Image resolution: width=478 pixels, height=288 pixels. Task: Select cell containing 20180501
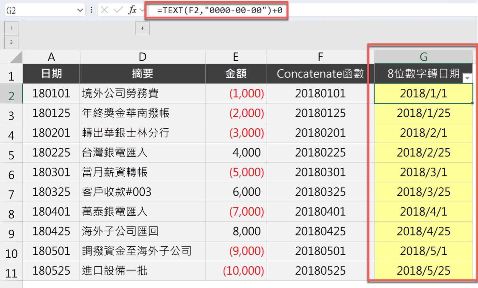click(320, 251)
